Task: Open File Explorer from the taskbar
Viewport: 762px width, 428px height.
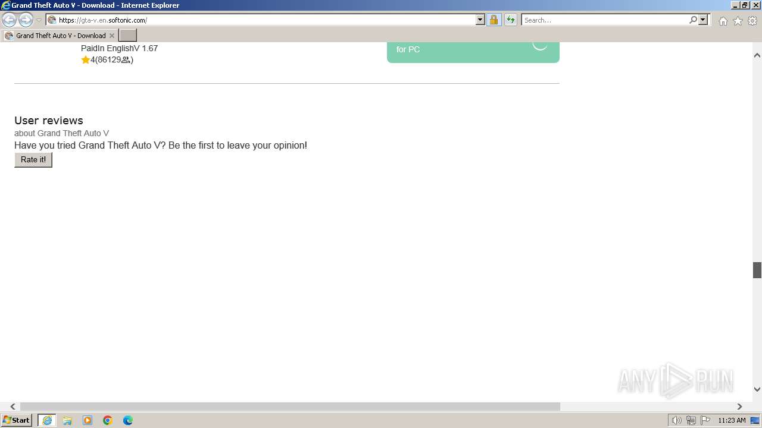Action: coord(67,420)
